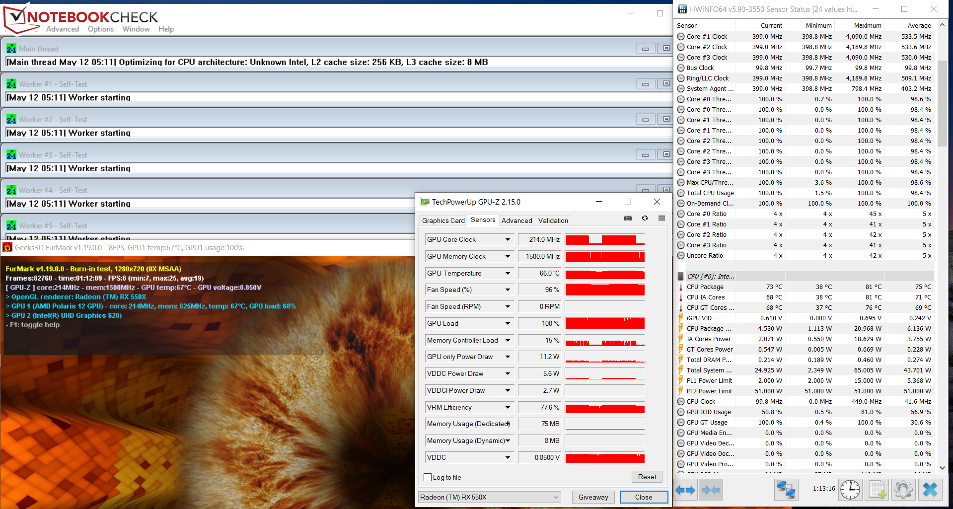Screen dimensions: 953x509
Task: Select the PL1 Power Limit row
Action: (805, 380)
